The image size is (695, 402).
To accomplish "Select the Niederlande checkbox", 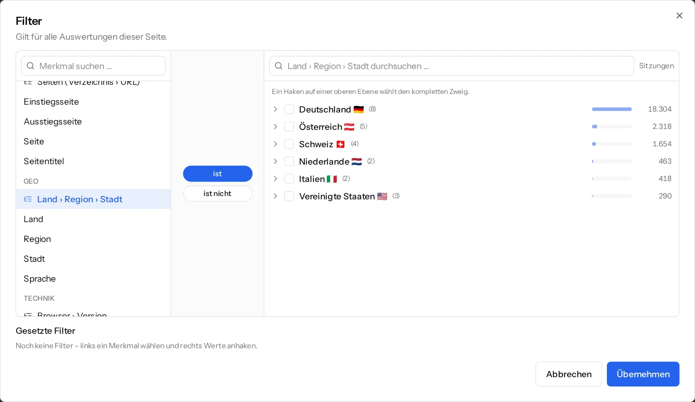I will (289, 161).
